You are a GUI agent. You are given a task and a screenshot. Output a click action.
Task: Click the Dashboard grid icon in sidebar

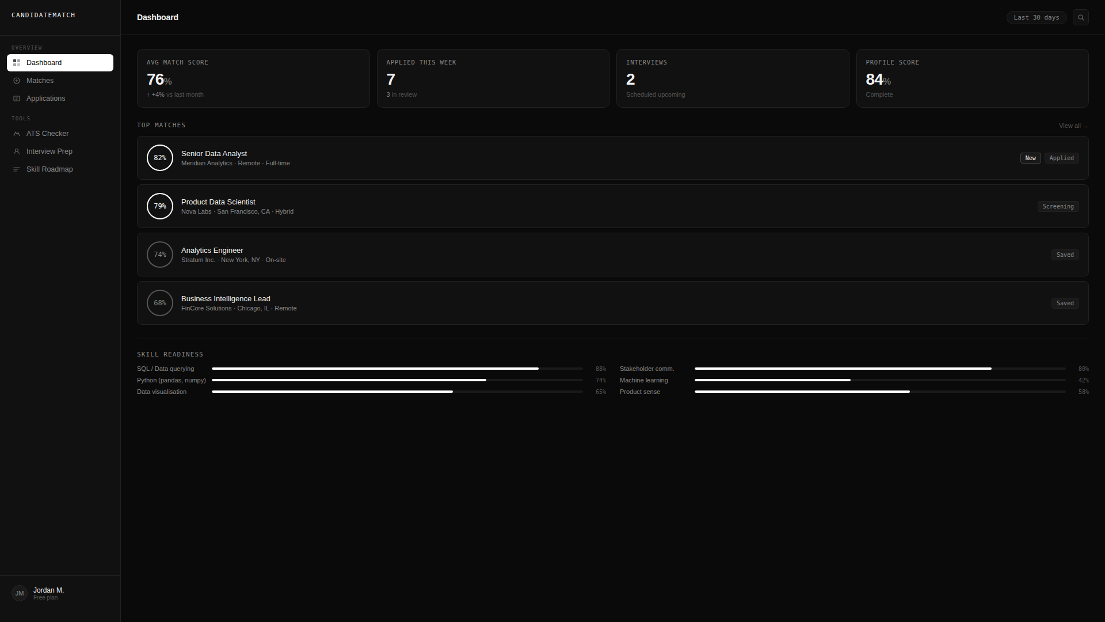[x=17, y=63]
